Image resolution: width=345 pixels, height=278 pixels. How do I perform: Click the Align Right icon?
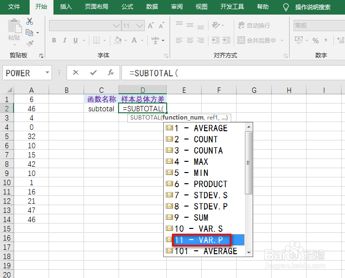click(201, 40)
